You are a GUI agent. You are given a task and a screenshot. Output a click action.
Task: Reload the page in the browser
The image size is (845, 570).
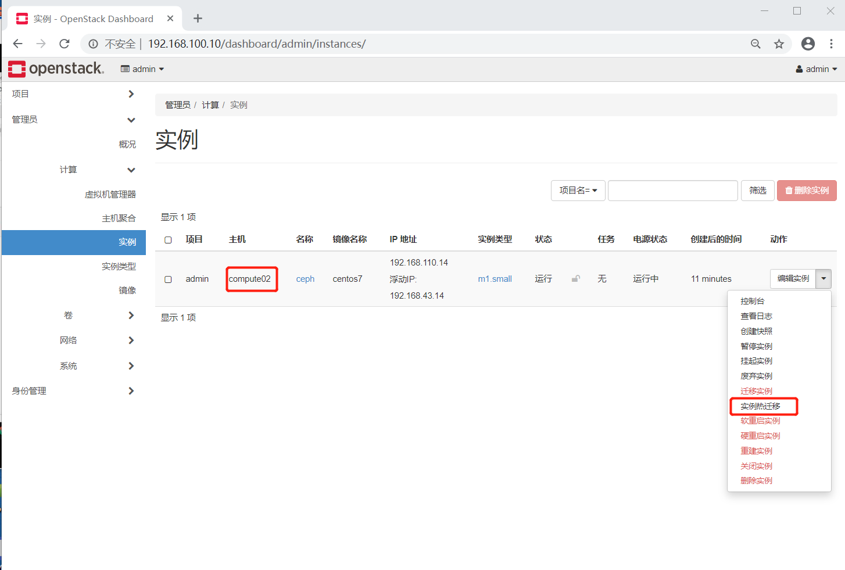[64, 44]
